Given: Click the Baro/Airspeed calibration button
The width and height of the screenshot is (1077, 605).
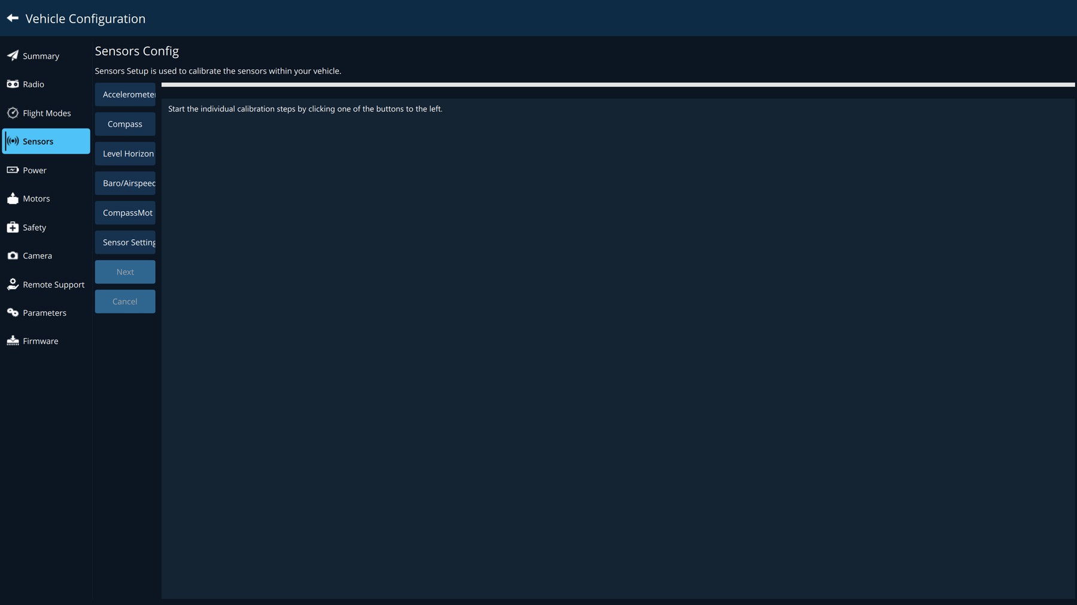Looking at the screenshot, I should pyautogui.click(x=125, y=183).
